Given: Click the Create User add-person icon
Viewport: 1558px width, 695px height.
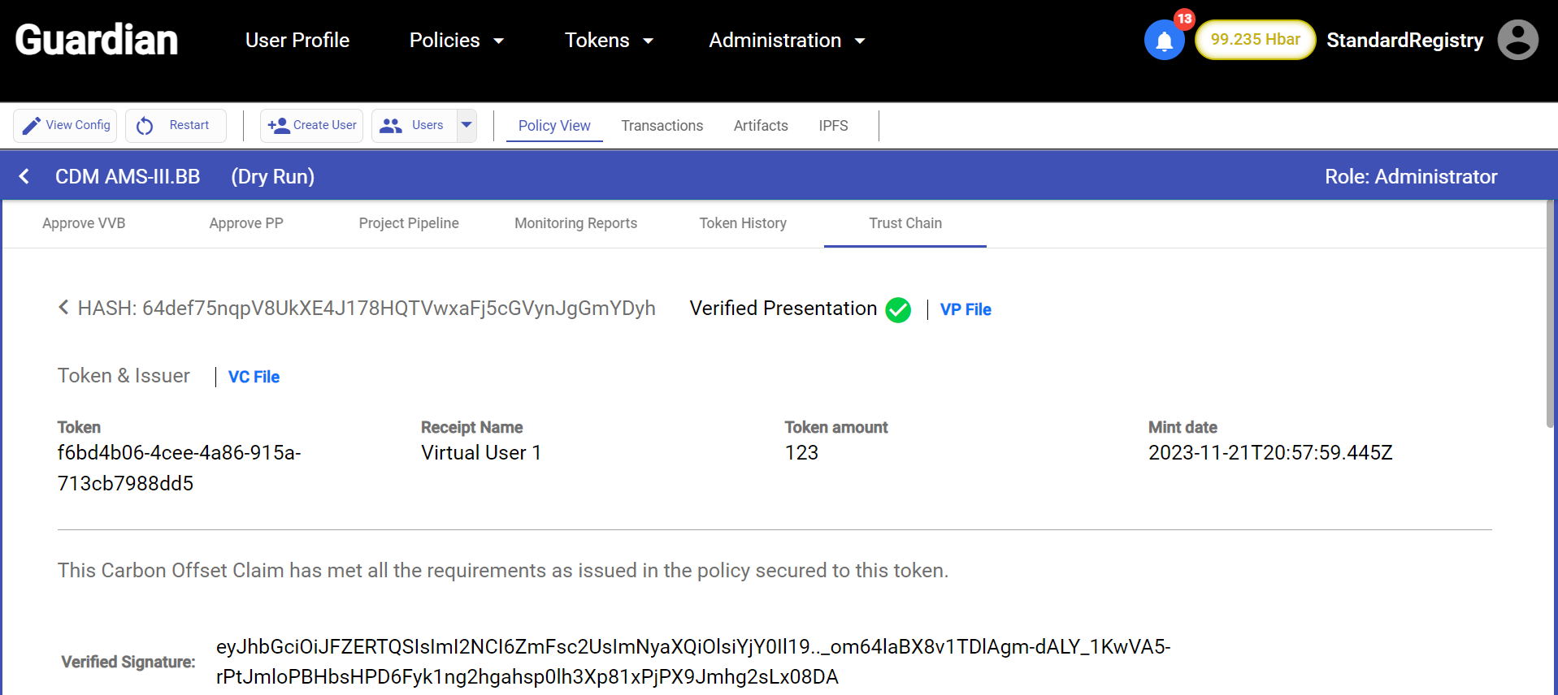Looking at the screenshot, I should pos(278,126).
